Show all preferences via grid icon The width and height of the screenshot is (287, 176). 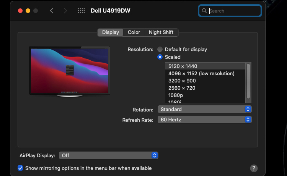(81, 11)
